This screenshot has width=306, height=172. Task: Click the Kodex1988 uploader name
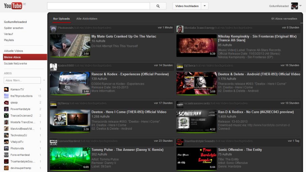pos(65,66)
